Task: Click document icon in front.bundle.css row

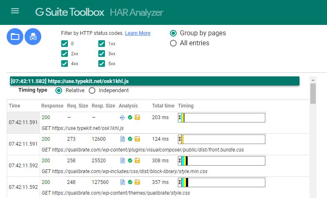Action: [122, 139]
